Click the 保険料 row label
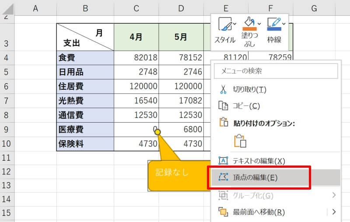The image size is (350, 222). (85, 144)
